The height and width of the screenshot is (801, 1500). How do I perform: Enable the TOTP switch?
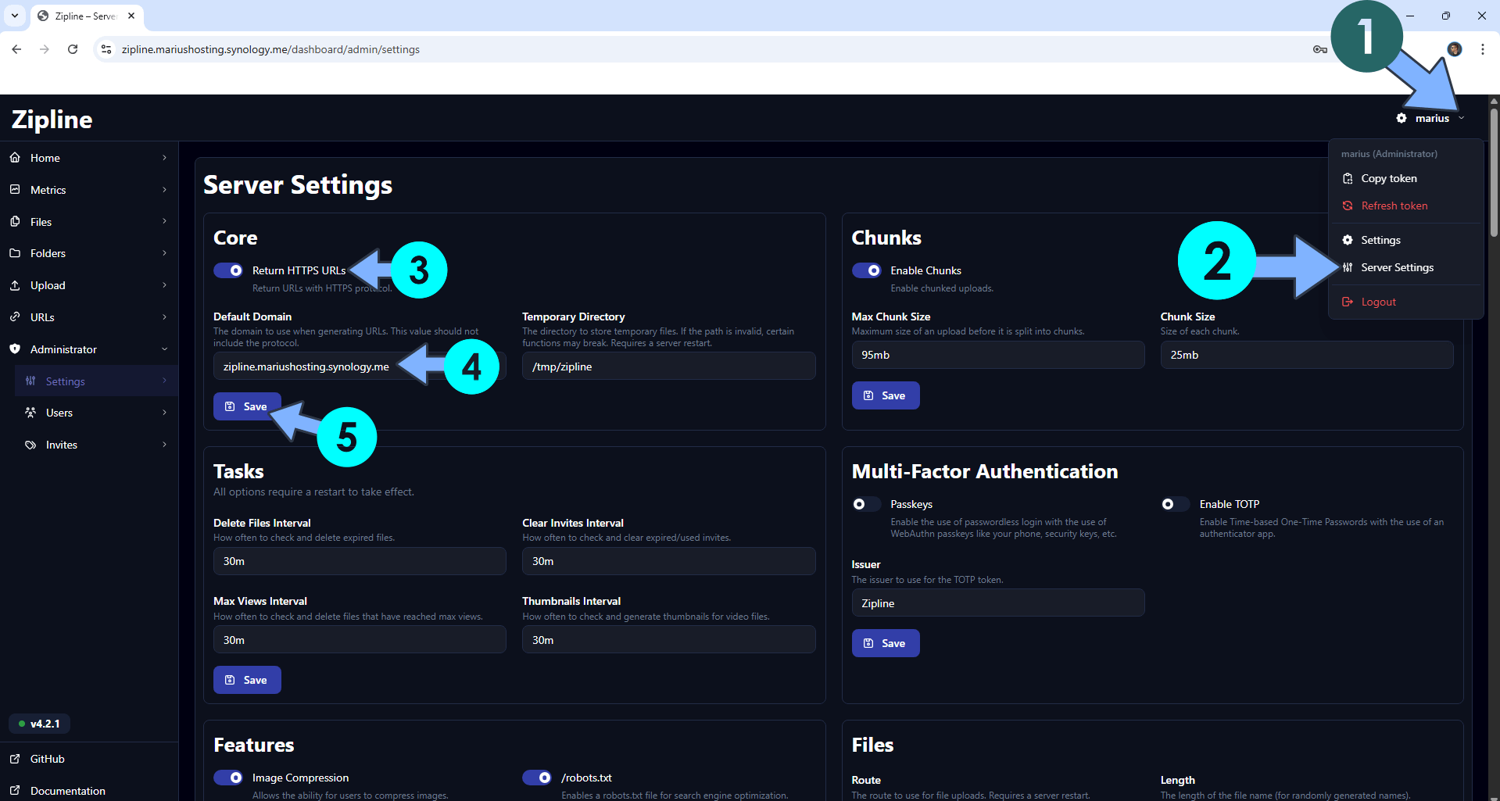(1175, 504)
